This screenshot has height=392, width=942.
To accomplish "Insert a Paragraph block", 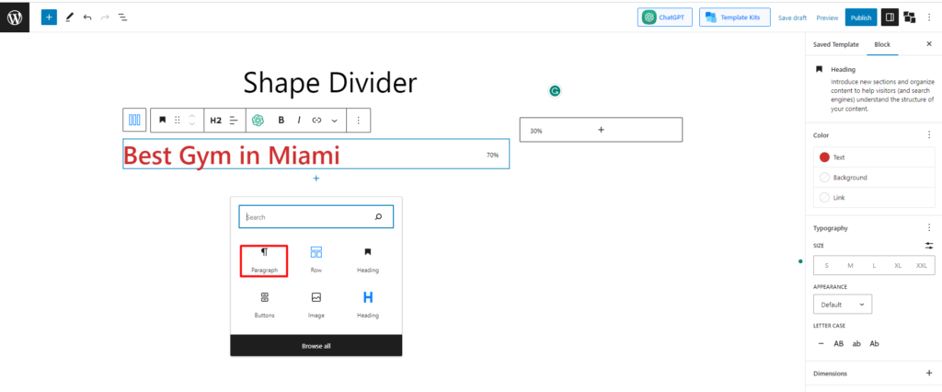I will (264, 260).
